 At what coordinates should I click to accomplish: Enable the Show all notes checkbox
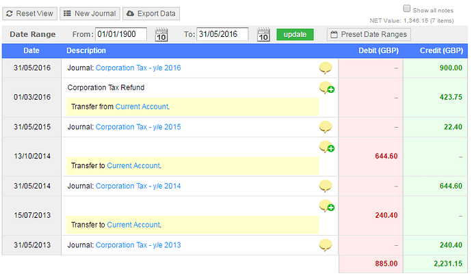click(x=406, y=9)
